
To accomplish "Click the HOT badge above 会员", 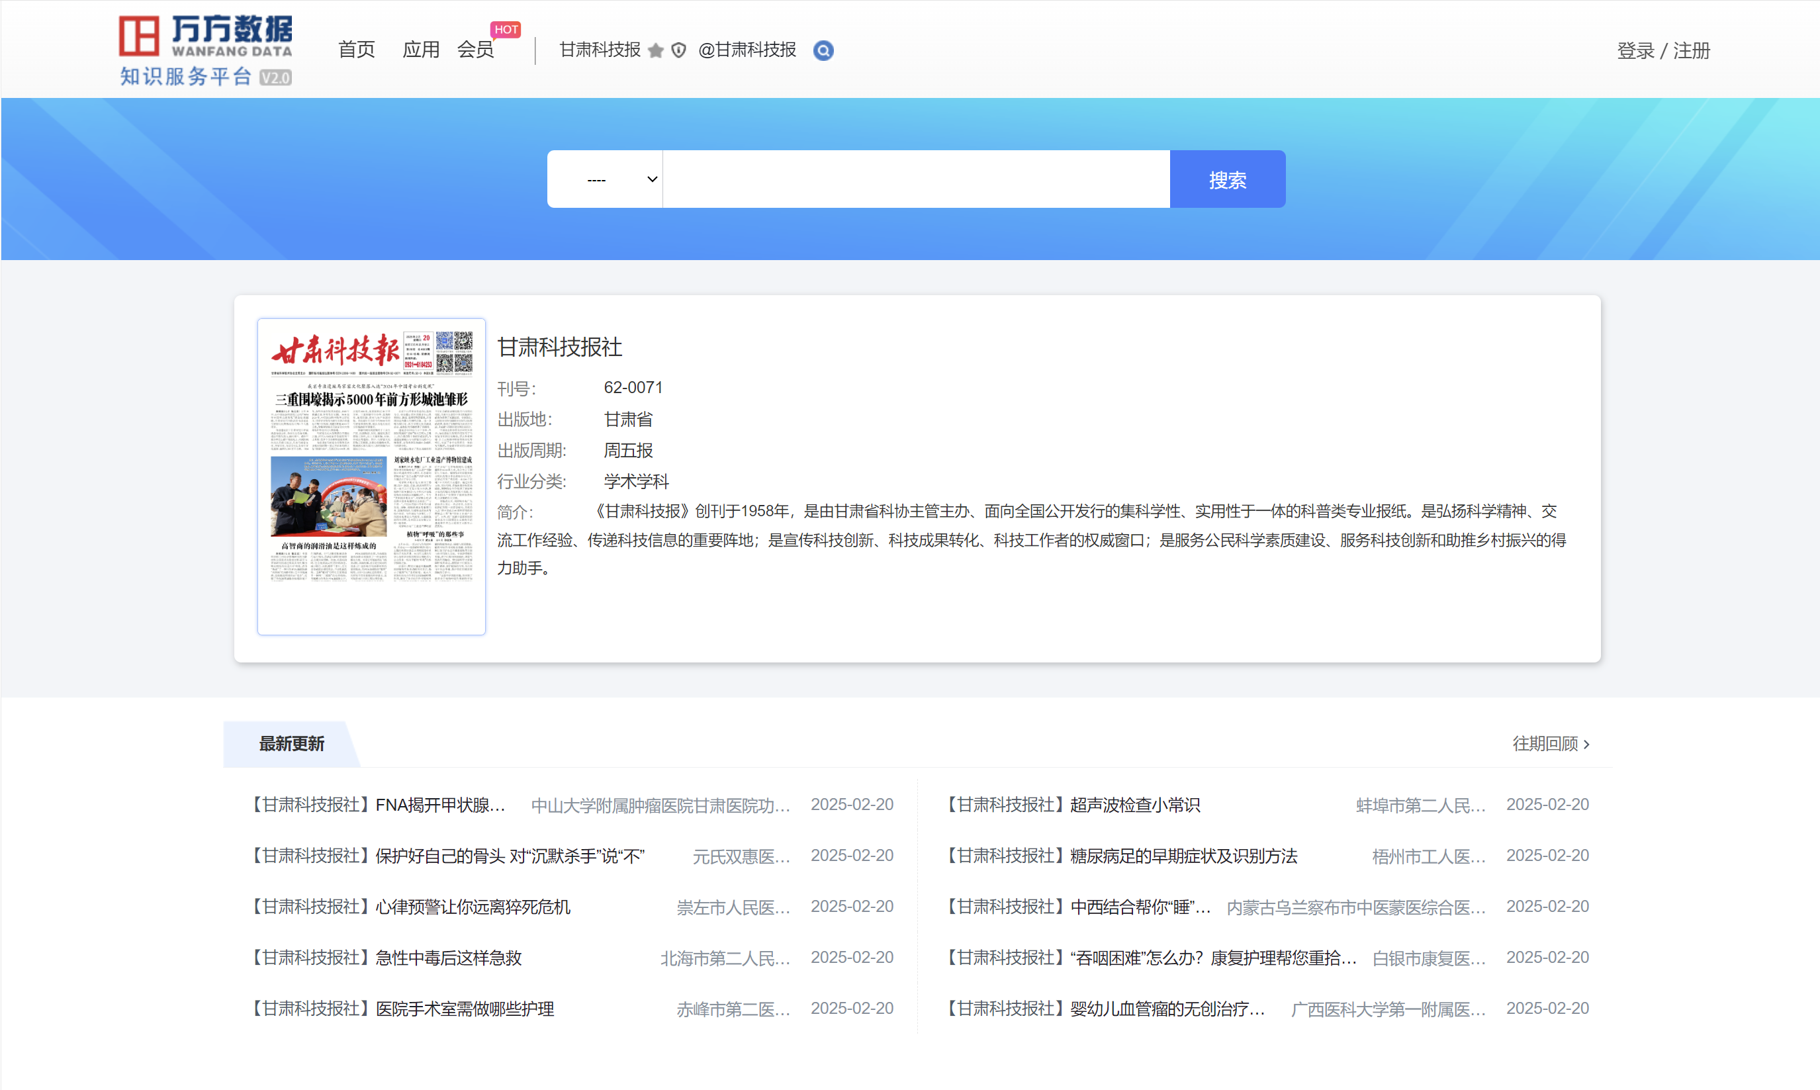I will click(506, 29).
